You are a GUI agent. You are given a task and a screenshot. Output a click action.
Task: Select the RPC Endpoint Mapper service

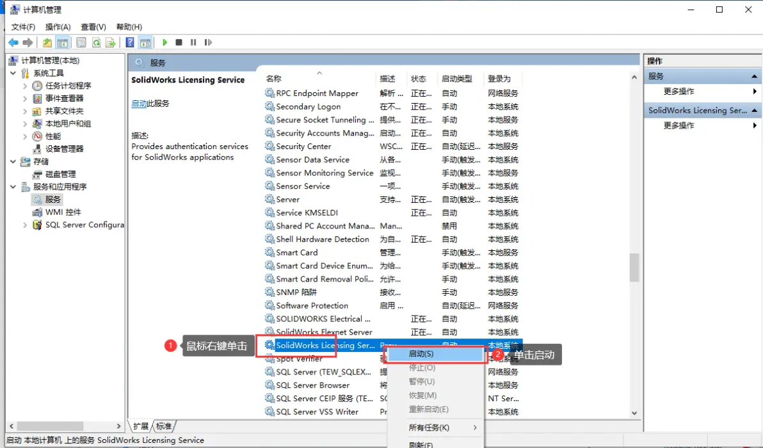click(x=392, y=93)
